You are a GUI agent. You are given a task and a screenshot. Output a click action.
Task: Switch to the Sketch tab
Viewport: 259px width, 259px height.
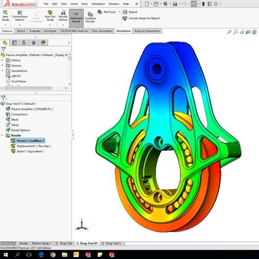pyautogui.click(x=21, y=31)
